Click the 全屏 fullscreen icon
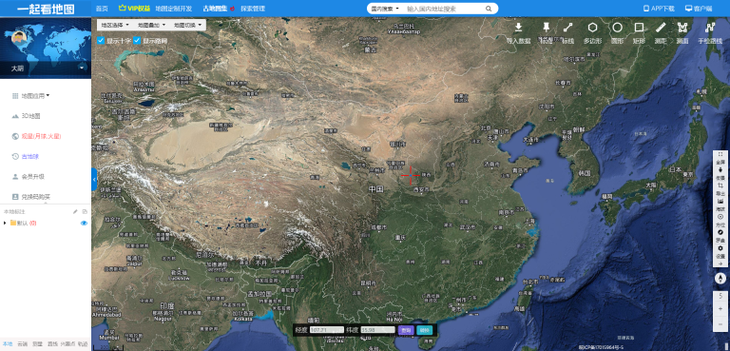Viewport: 730px width, 351px height. tap(720, 157)
